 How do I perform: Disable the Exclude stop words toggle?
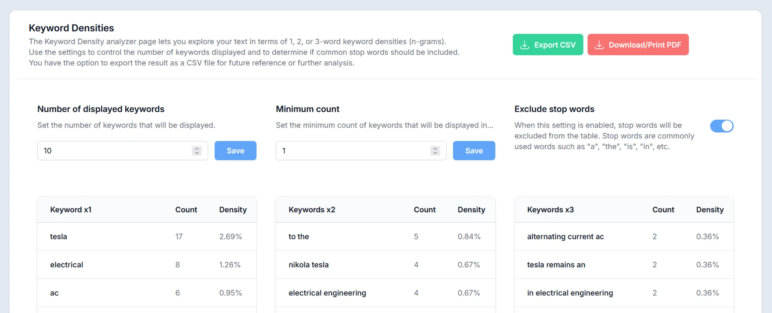pos(722,126)
